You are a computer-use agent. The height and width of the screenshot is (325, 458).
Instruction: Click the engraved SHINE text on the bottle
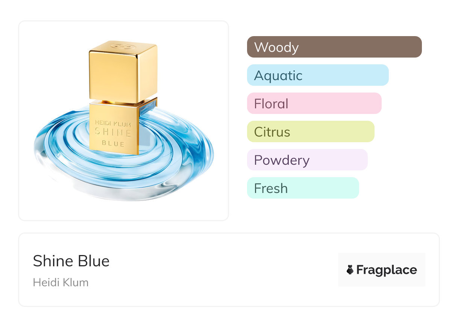click(113, 132)
